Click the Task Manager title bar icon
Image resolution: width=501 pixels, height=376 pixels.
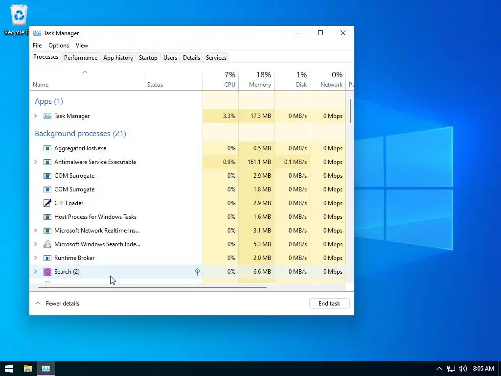point(37,33)
